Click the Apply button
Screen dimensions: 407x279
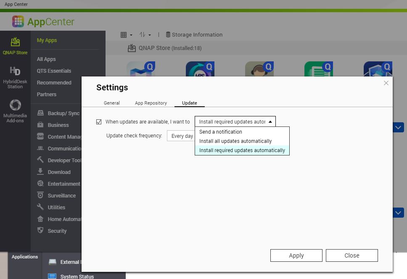coord(296,255)
